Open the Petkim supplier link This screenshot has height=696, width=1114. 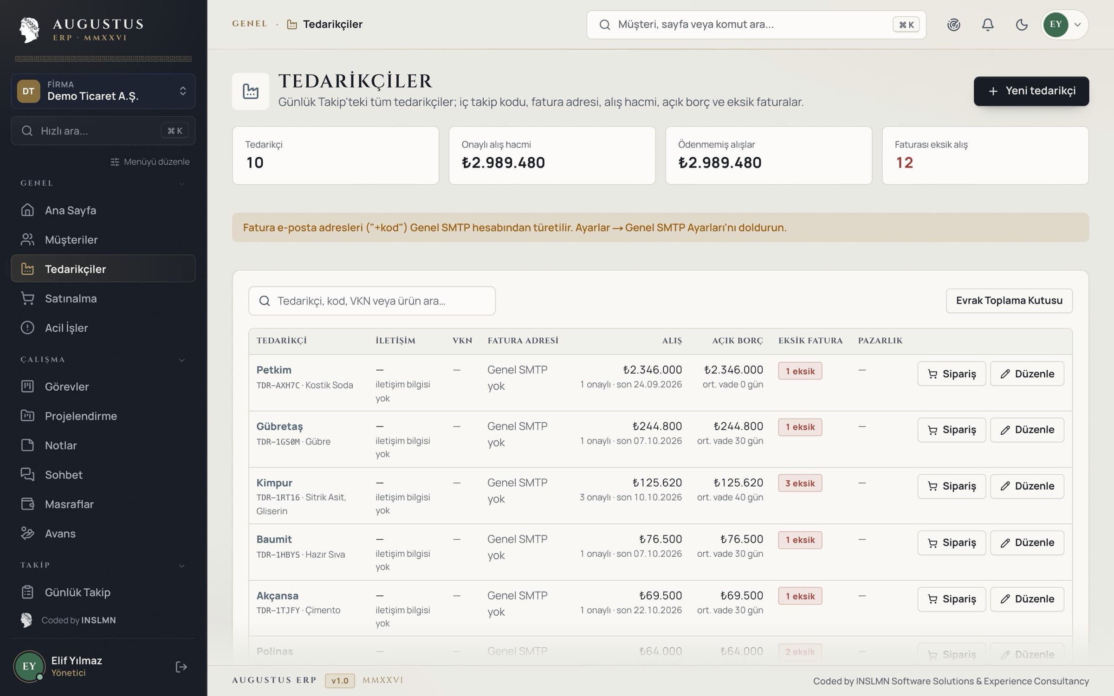[274, 370]
